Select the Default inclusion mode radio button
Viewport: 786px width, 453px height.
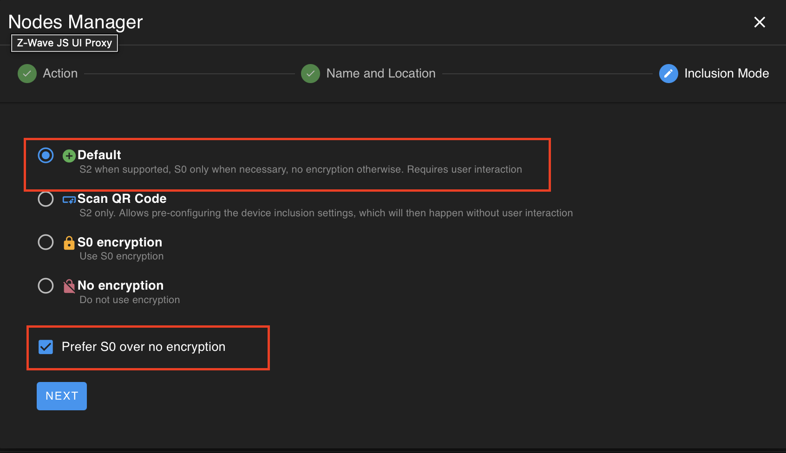pyautogui.click(x=46, y=155)
